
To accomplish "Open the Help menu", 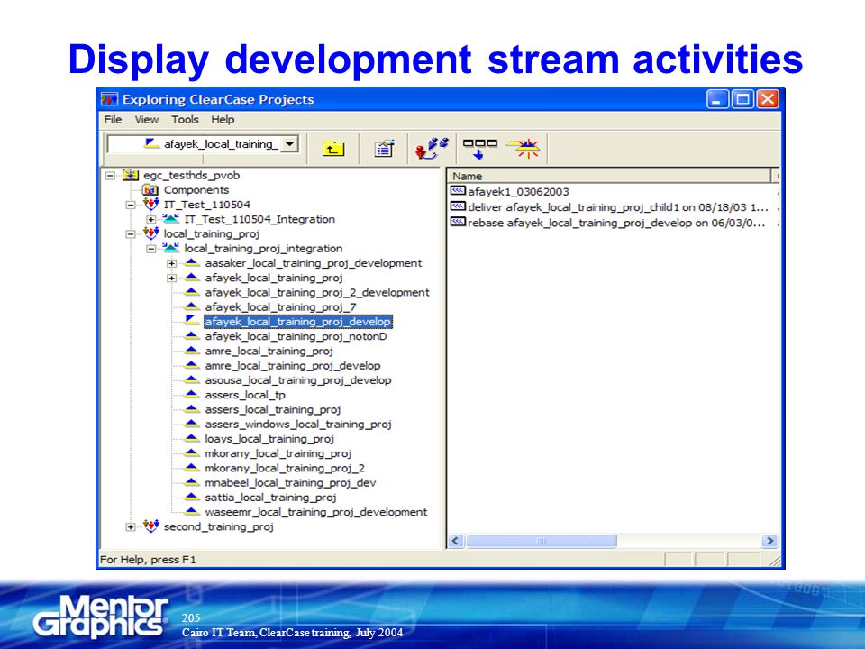I will [223, 120].
